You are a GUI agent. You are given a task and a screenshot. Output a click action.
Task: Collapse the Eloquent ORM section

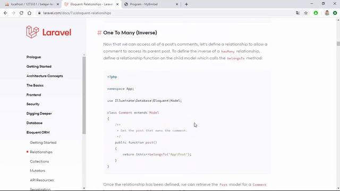pyautogui.click(x=38, y=132)
